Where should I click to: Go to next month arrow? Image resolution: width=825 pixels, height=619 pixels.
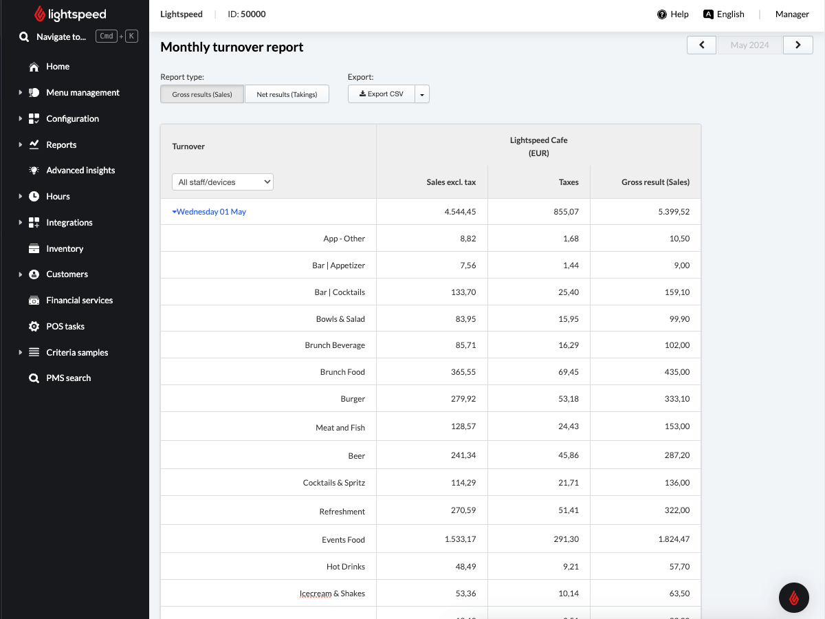point(797,45)
